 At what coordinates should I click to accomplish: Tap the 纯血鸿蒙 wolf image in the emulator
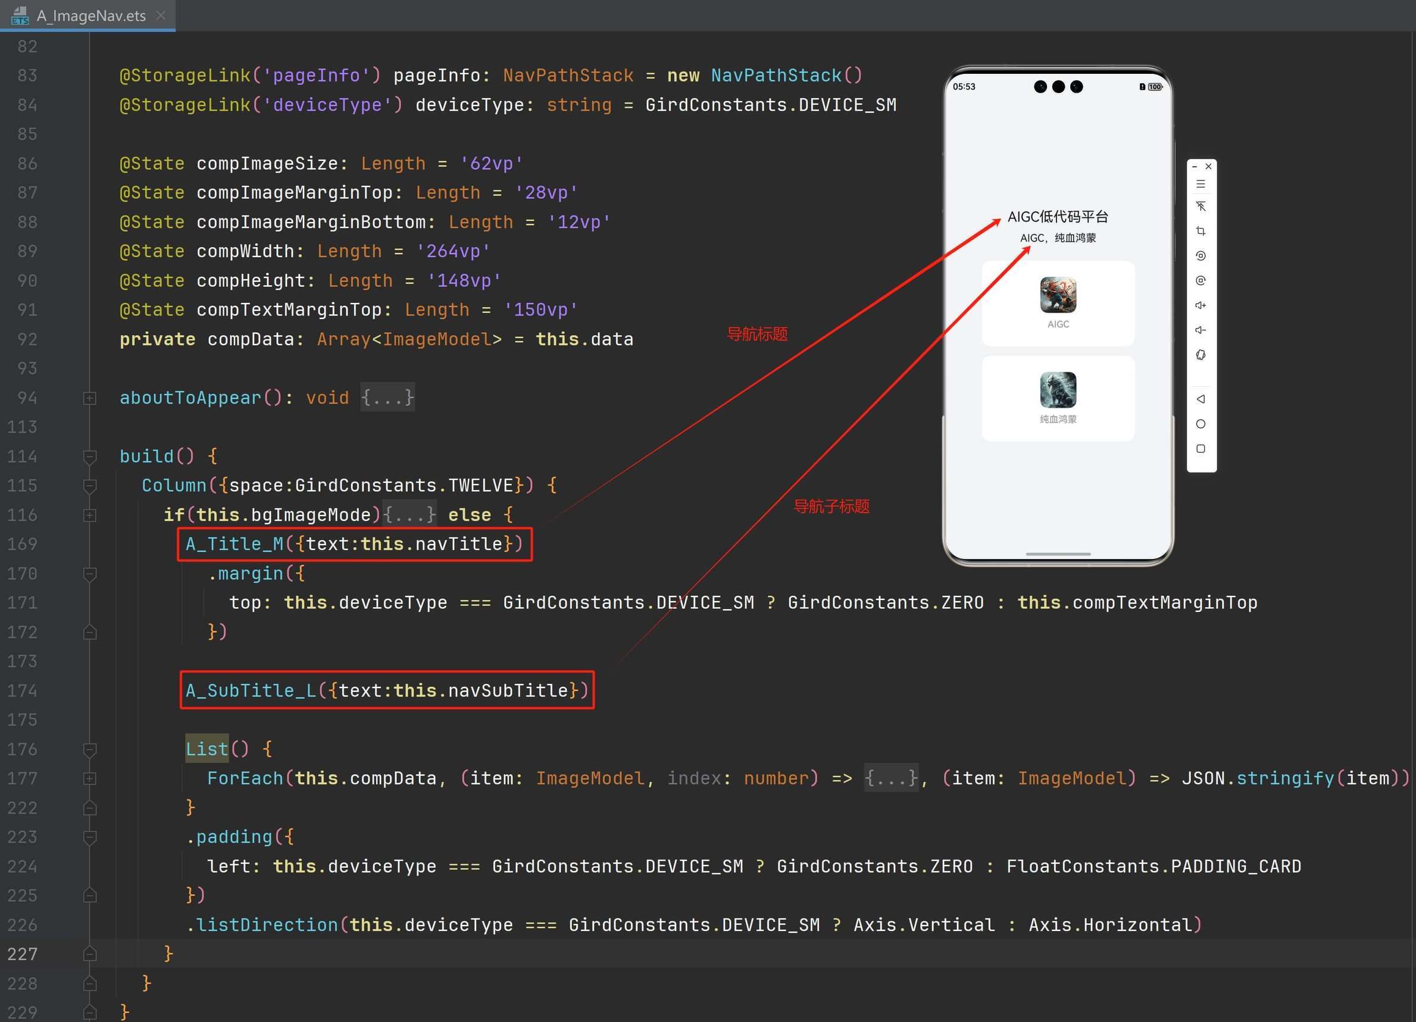(1058, 389)
